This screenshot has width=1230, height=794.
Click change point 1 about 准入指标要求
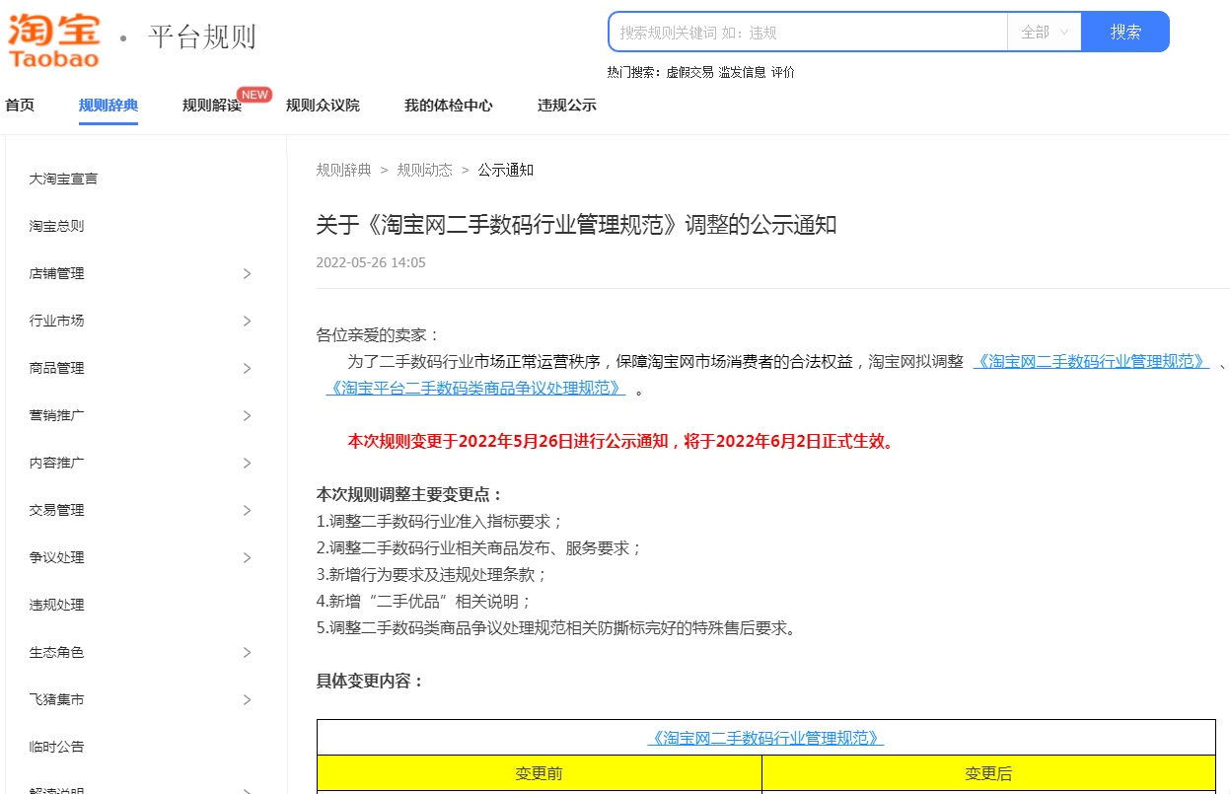(x=440, y=521)
